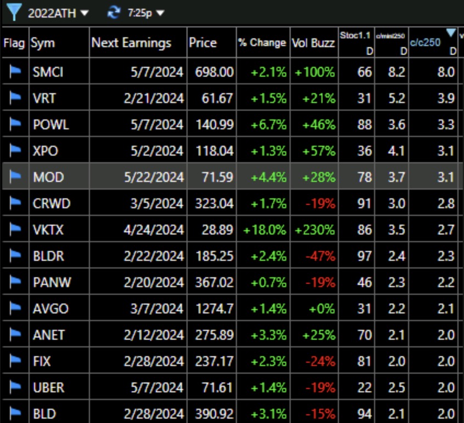464x423 pixels.
Task: Toggle the flag on BLDR row
Action: tap(15, 256)
